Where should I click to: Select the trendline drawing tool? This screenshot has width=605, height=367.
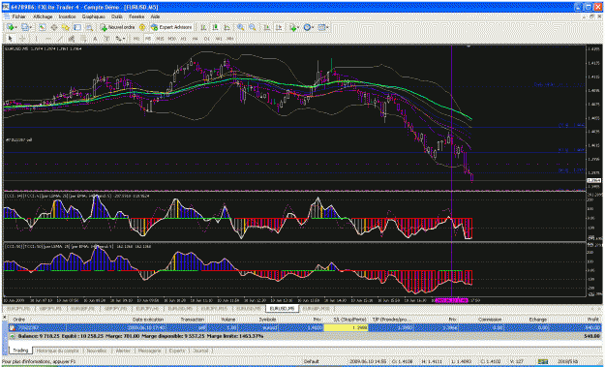(x=60, y=39)
